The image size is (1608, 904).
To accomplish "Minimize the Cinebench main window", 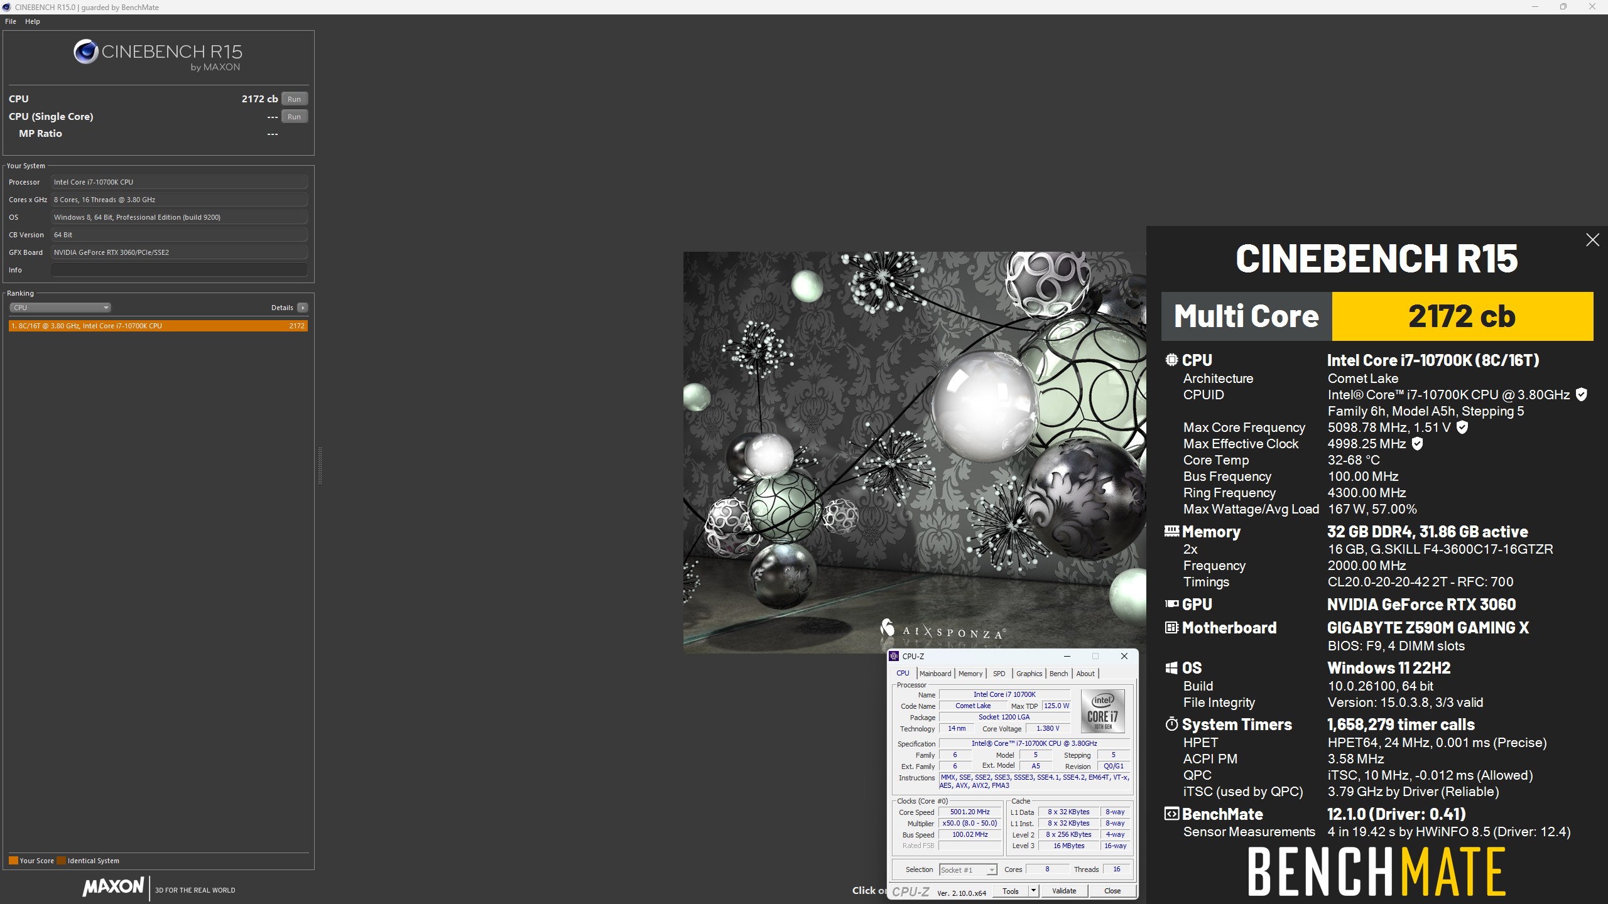I will 1535,7.
